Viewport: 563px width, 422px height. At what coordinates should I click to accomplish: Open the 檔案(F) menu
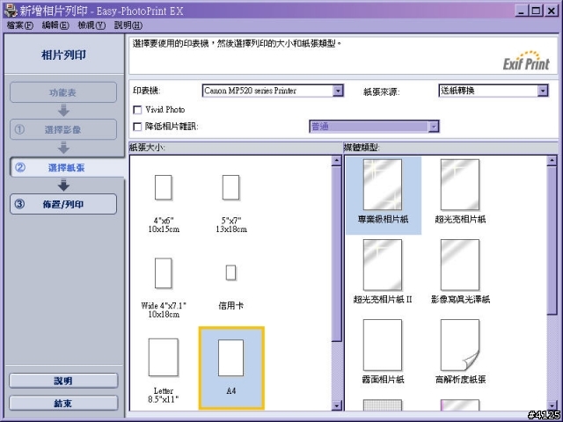[19, 25]
